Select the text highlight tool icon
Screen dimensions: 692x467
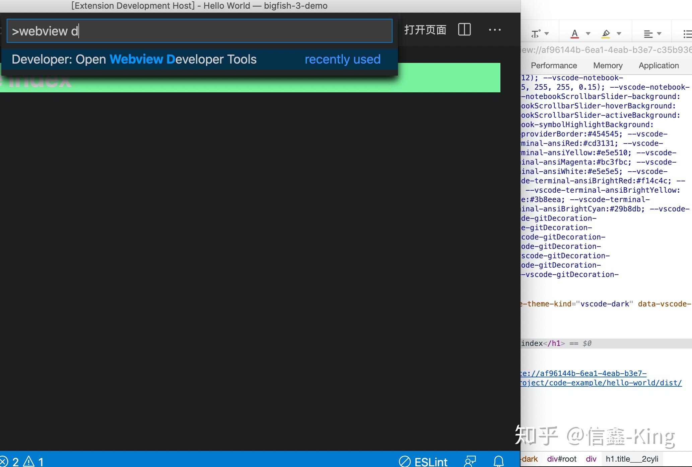606,33
